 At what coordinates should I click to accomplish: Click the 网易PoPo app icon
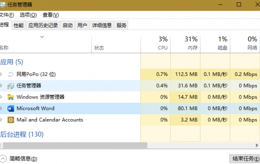coord(11,75)
